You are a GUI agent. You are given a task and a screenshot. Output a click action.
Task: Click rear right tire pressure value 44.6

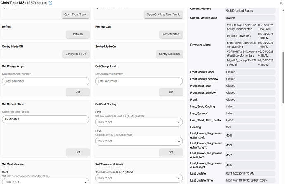click(x=250, y=165)
